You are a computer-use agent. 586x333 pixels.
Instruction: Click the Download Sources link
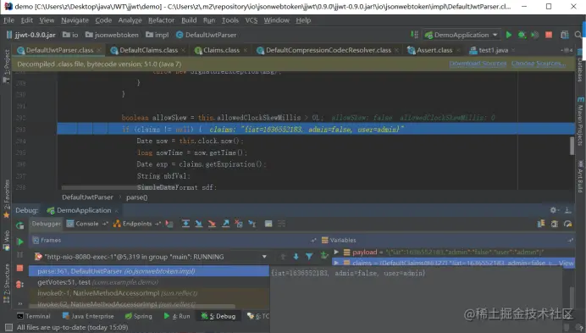478,64
